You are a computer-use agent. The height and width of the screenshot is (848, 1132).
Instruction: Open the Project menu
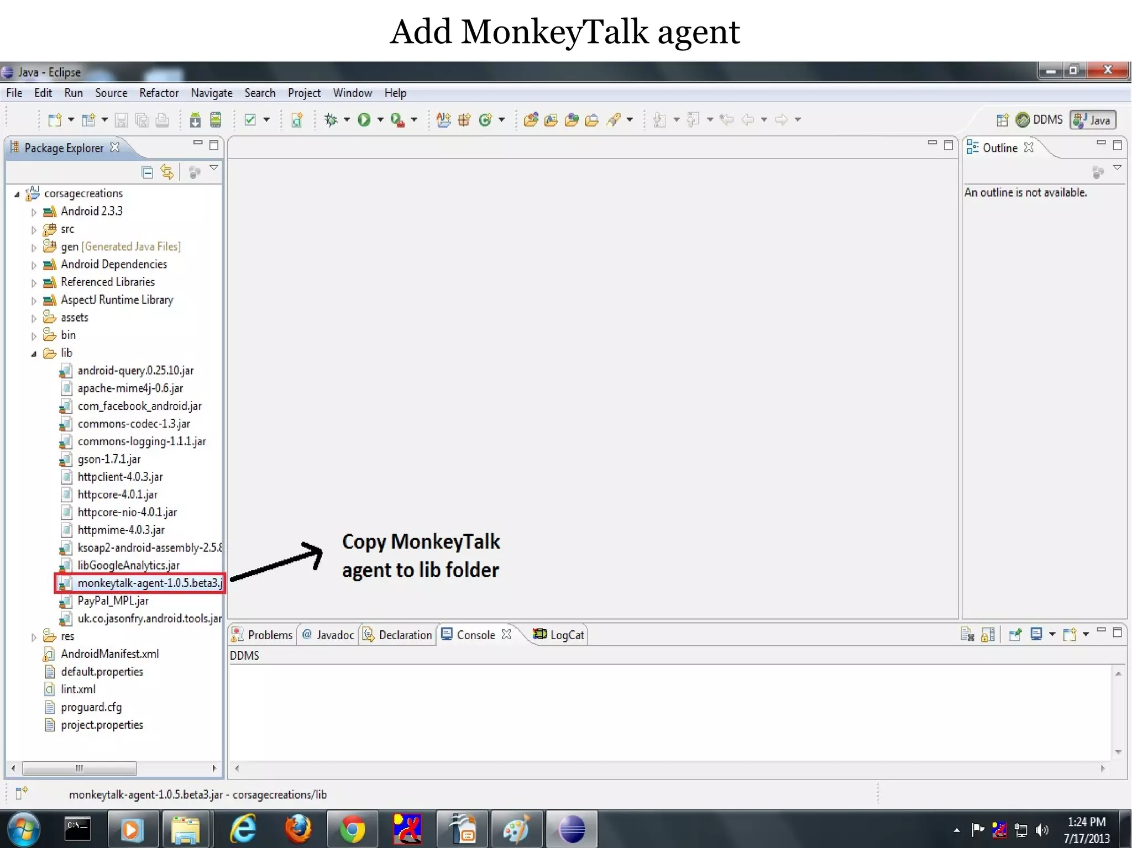tap(304, 93)
